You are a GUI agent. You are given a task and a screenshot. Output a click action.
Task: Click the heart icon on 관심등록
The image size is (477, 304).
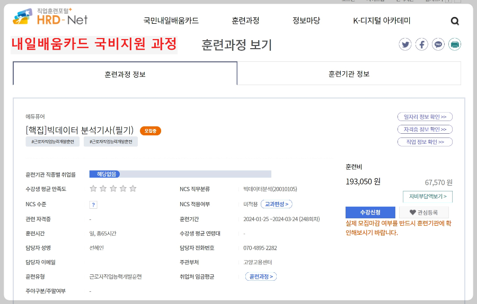(412, 213)
